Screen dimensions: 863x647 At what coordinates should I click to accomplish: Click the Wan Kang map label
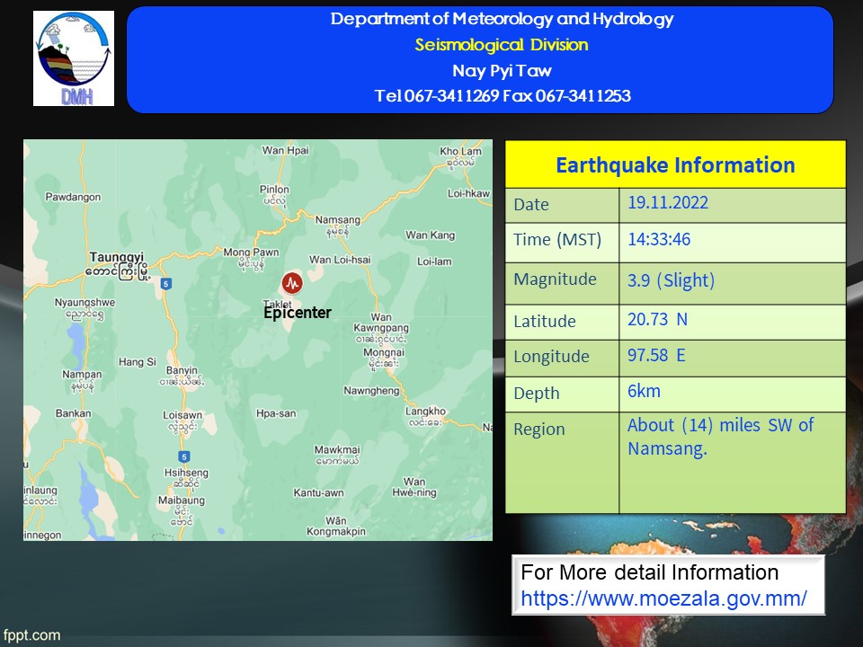[431, 235]
